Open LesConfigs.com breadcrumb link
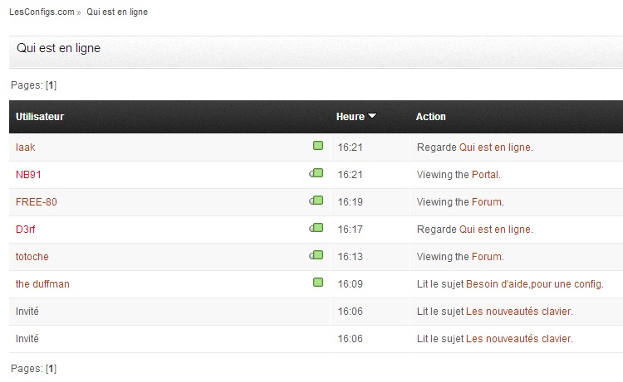623x382 pixels. pos(42,12)
